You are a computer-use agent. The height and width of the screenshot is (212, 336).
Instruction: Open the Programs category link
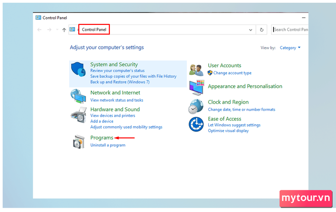click(102, 138)
